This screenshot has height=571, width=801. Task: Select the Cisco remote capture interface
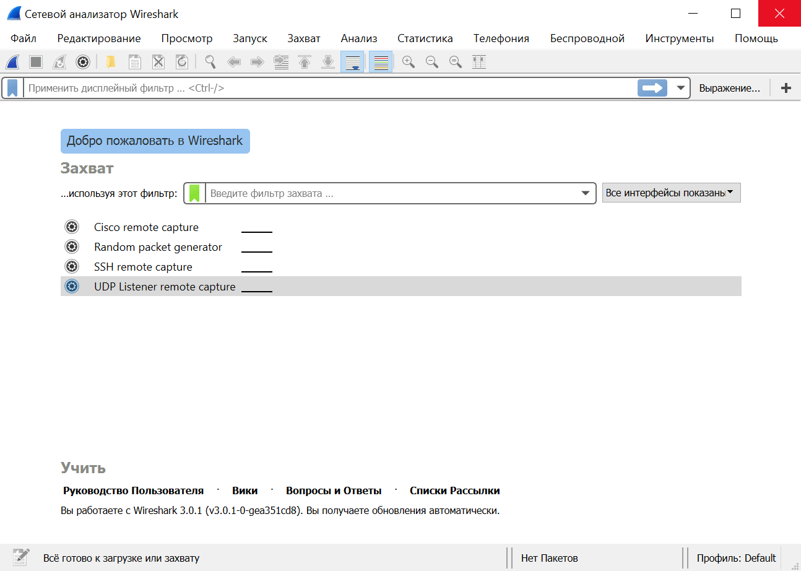tap(401, 227)
